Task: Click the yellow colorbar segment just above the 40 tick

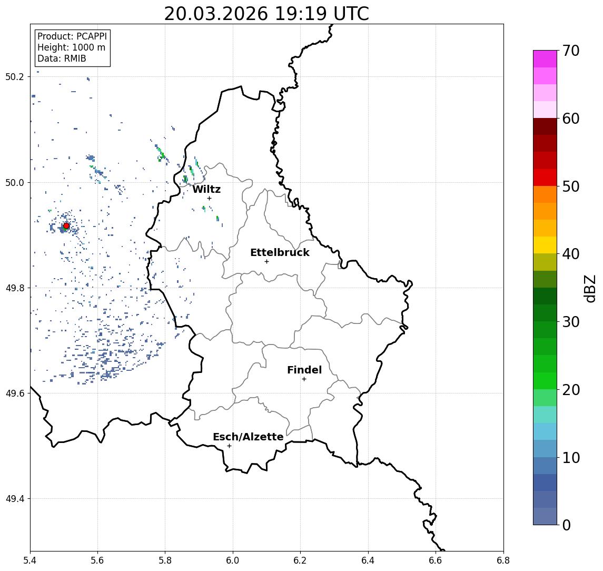Action: (545, 245)
